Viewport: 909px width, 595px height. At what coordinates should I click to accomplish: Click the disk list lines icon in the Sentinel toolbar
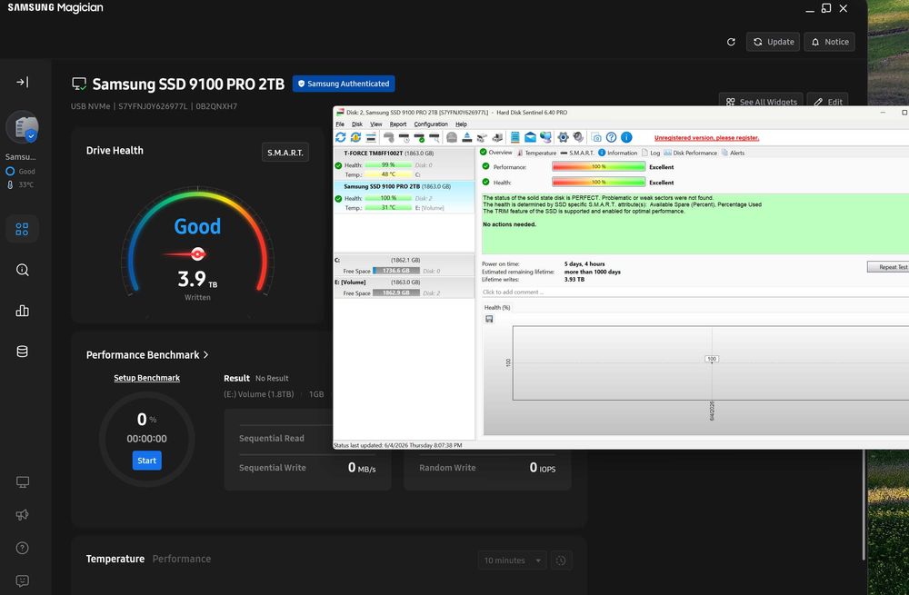coord(371,137)
